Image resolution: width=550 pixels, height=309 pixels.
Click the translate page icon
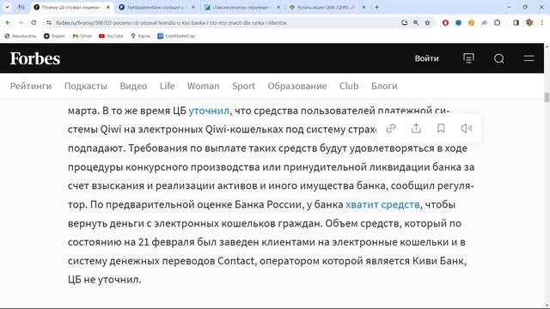coord(405,23)
